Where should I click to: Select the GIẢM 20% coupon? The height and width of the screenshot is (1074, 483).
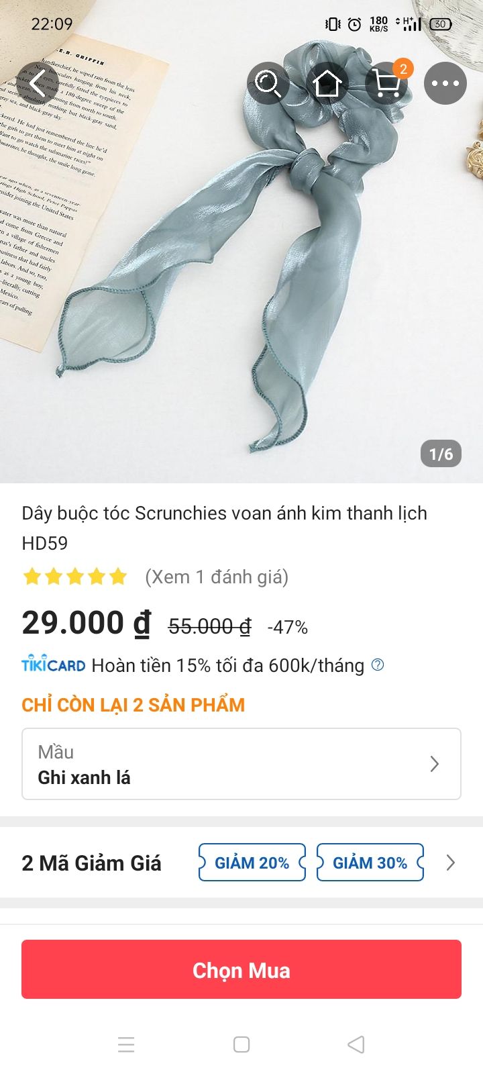point(252,863)
